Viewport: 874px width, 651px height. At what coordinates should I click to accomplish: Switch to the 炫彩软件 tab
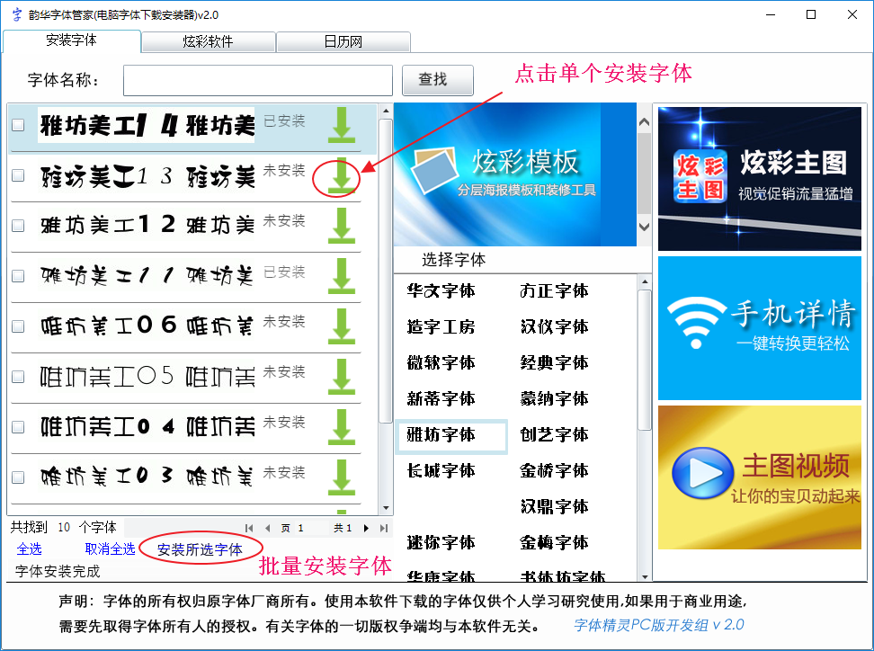click(x=208, y=42)
